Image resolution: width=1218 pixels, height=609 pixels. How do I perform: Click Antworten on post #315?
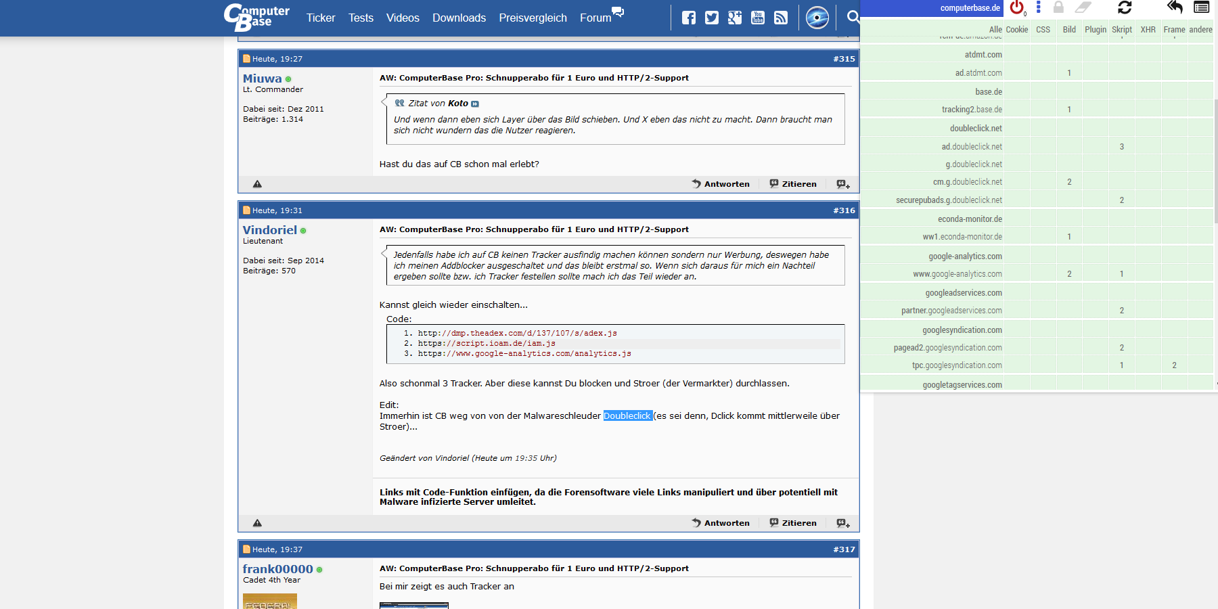tap(721, 184)
